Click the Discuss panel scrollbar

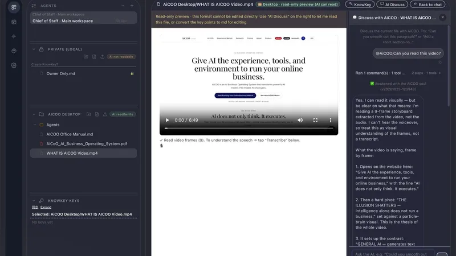point(449,66)
